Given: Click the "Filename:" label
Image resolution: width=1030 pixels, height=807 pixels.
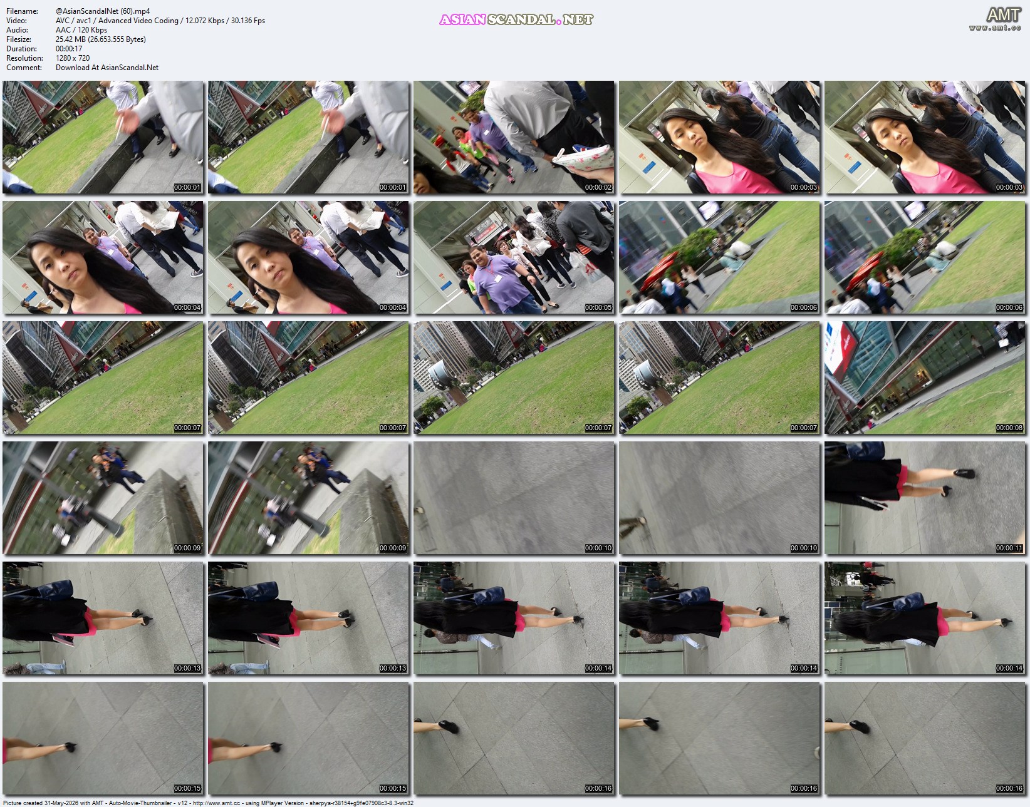Looking at the screenshot, I should click(x=22, y=11).
